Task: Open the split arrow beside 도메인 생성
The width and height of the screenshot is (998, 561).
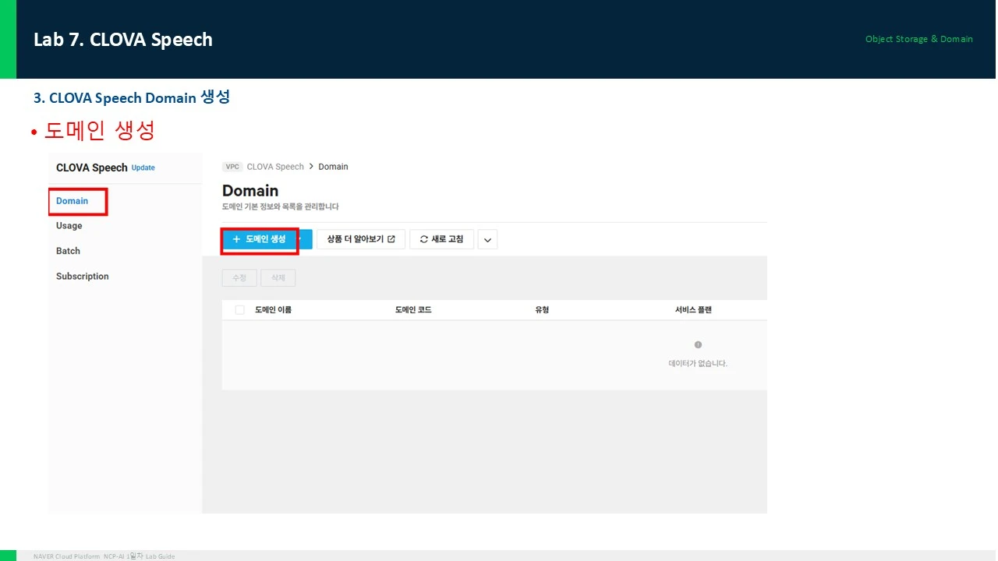Action: (305, 239)
